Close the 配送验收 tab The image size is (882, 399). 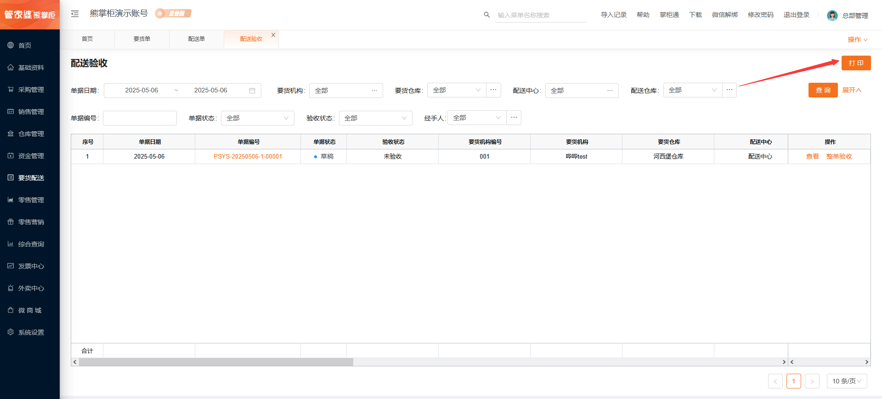273,35
